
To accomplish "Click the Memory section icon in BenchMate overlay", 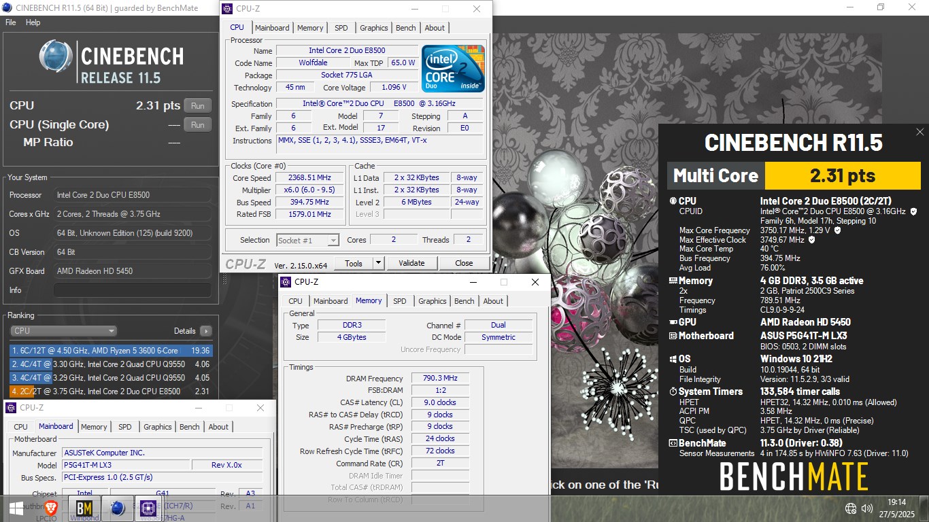I will (x=673, y=281).
